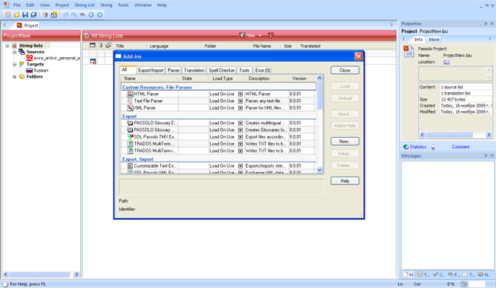Select the Customizable Text Ex... add-in row
This screenshot has width=496, height=288.
pos(218,166)
